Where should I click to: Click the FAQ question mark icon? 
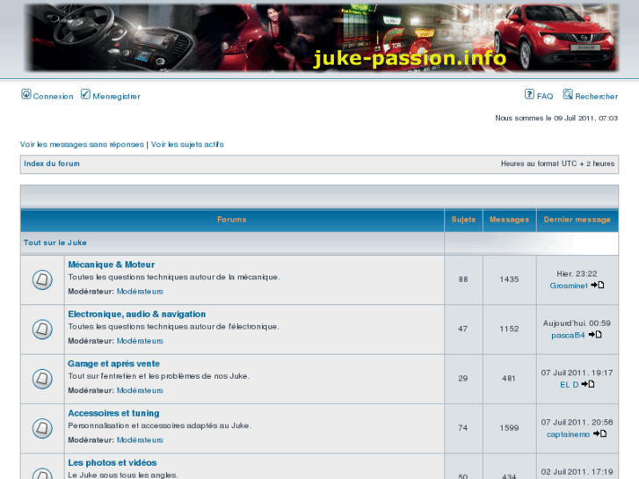click(529, 94)
